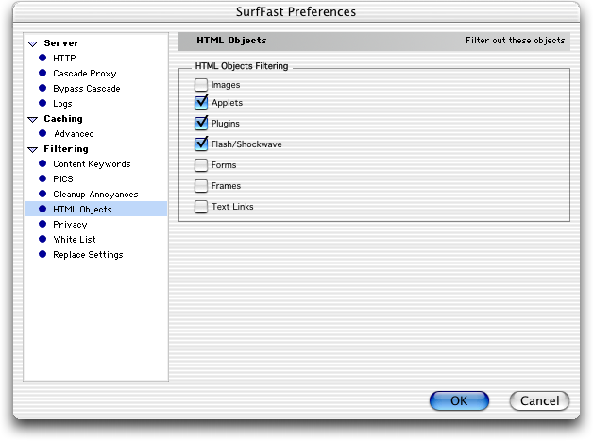The height and width of the screenshot is (441, 593).
Task: Enable the Images filter checkbox
Action: [201, 85]
